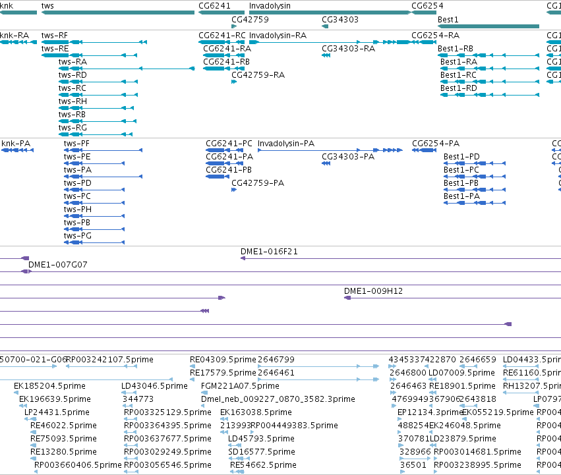
Task: Select the CG6241-PA protein label
Action: pos(229,157)
